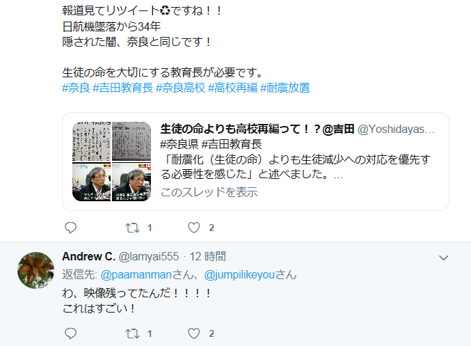Open the #奈良 hashtag
The image size is (471, 346).
point(76,88)
